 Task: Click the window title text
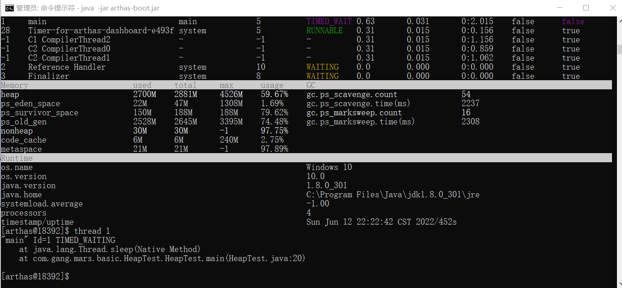click(88, 8)
